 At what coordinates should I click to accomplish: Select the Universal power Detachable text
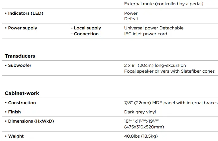154,28
